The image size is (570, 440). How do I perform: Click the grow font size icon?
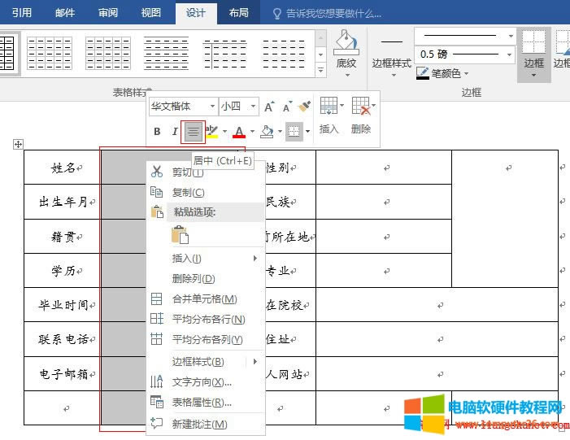tap(269, 107)
